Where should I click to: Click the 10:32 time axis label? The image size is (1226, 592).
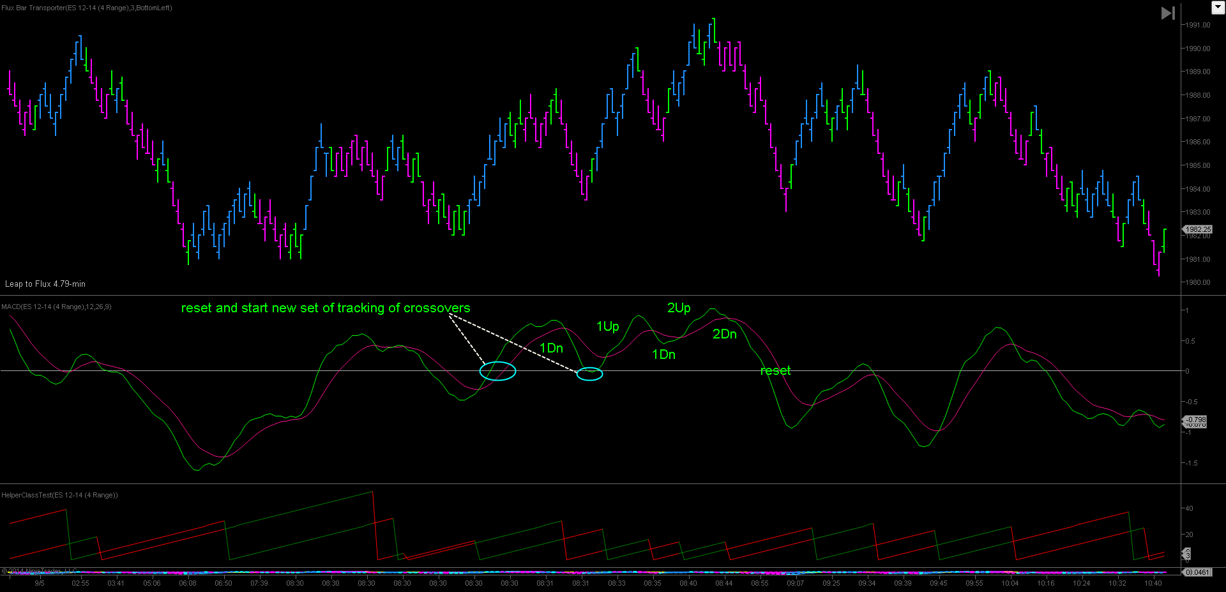tap(1117, 583)
